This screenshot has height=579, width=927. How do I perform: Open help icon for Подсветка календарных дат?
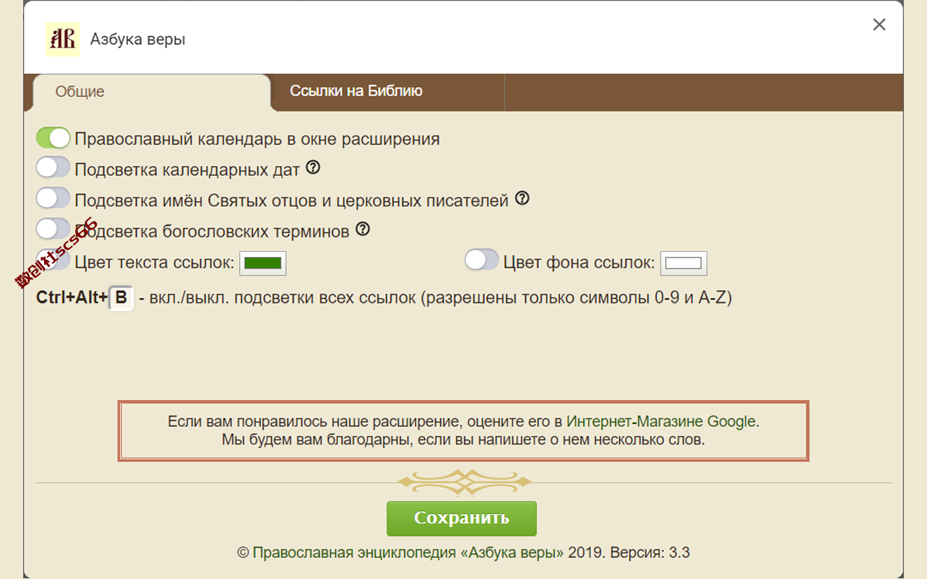click(x=313, y=168)
